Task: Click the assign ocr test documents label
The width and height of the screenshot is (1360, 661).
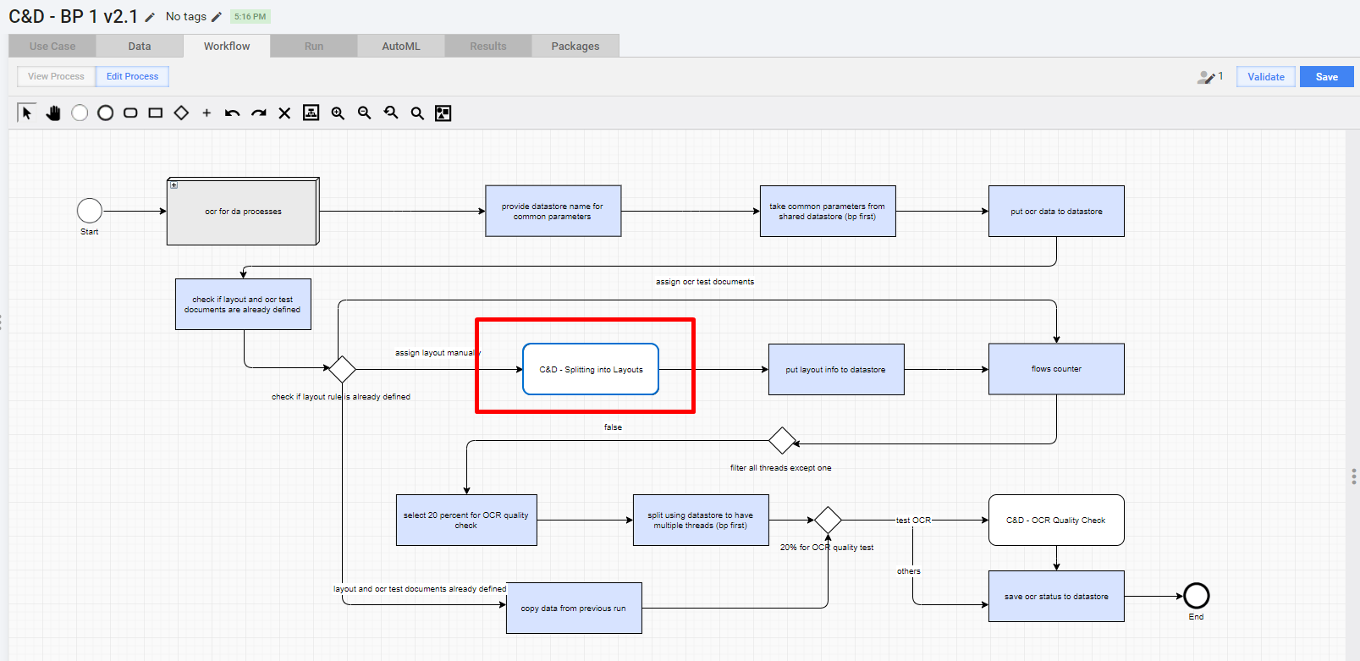Action: pos(705,282)
